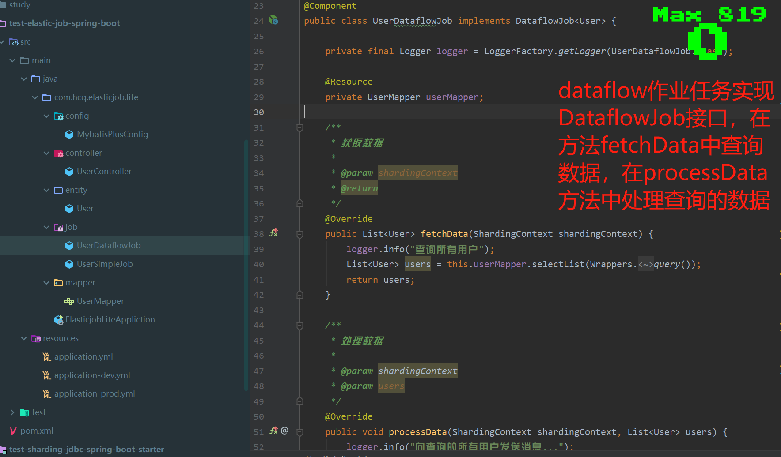Select application-dev.yml in resources

[92, 375]
